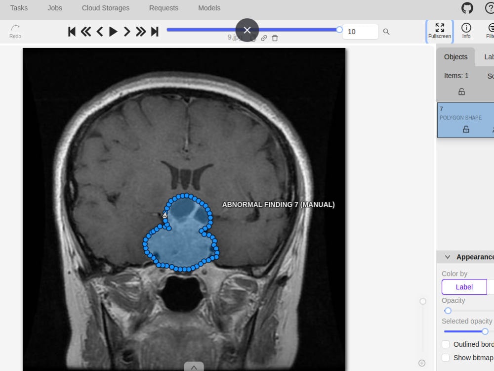Viewport: 494px width, 371px height.
Task: Click the Redo button
Action: click(15, 32)
